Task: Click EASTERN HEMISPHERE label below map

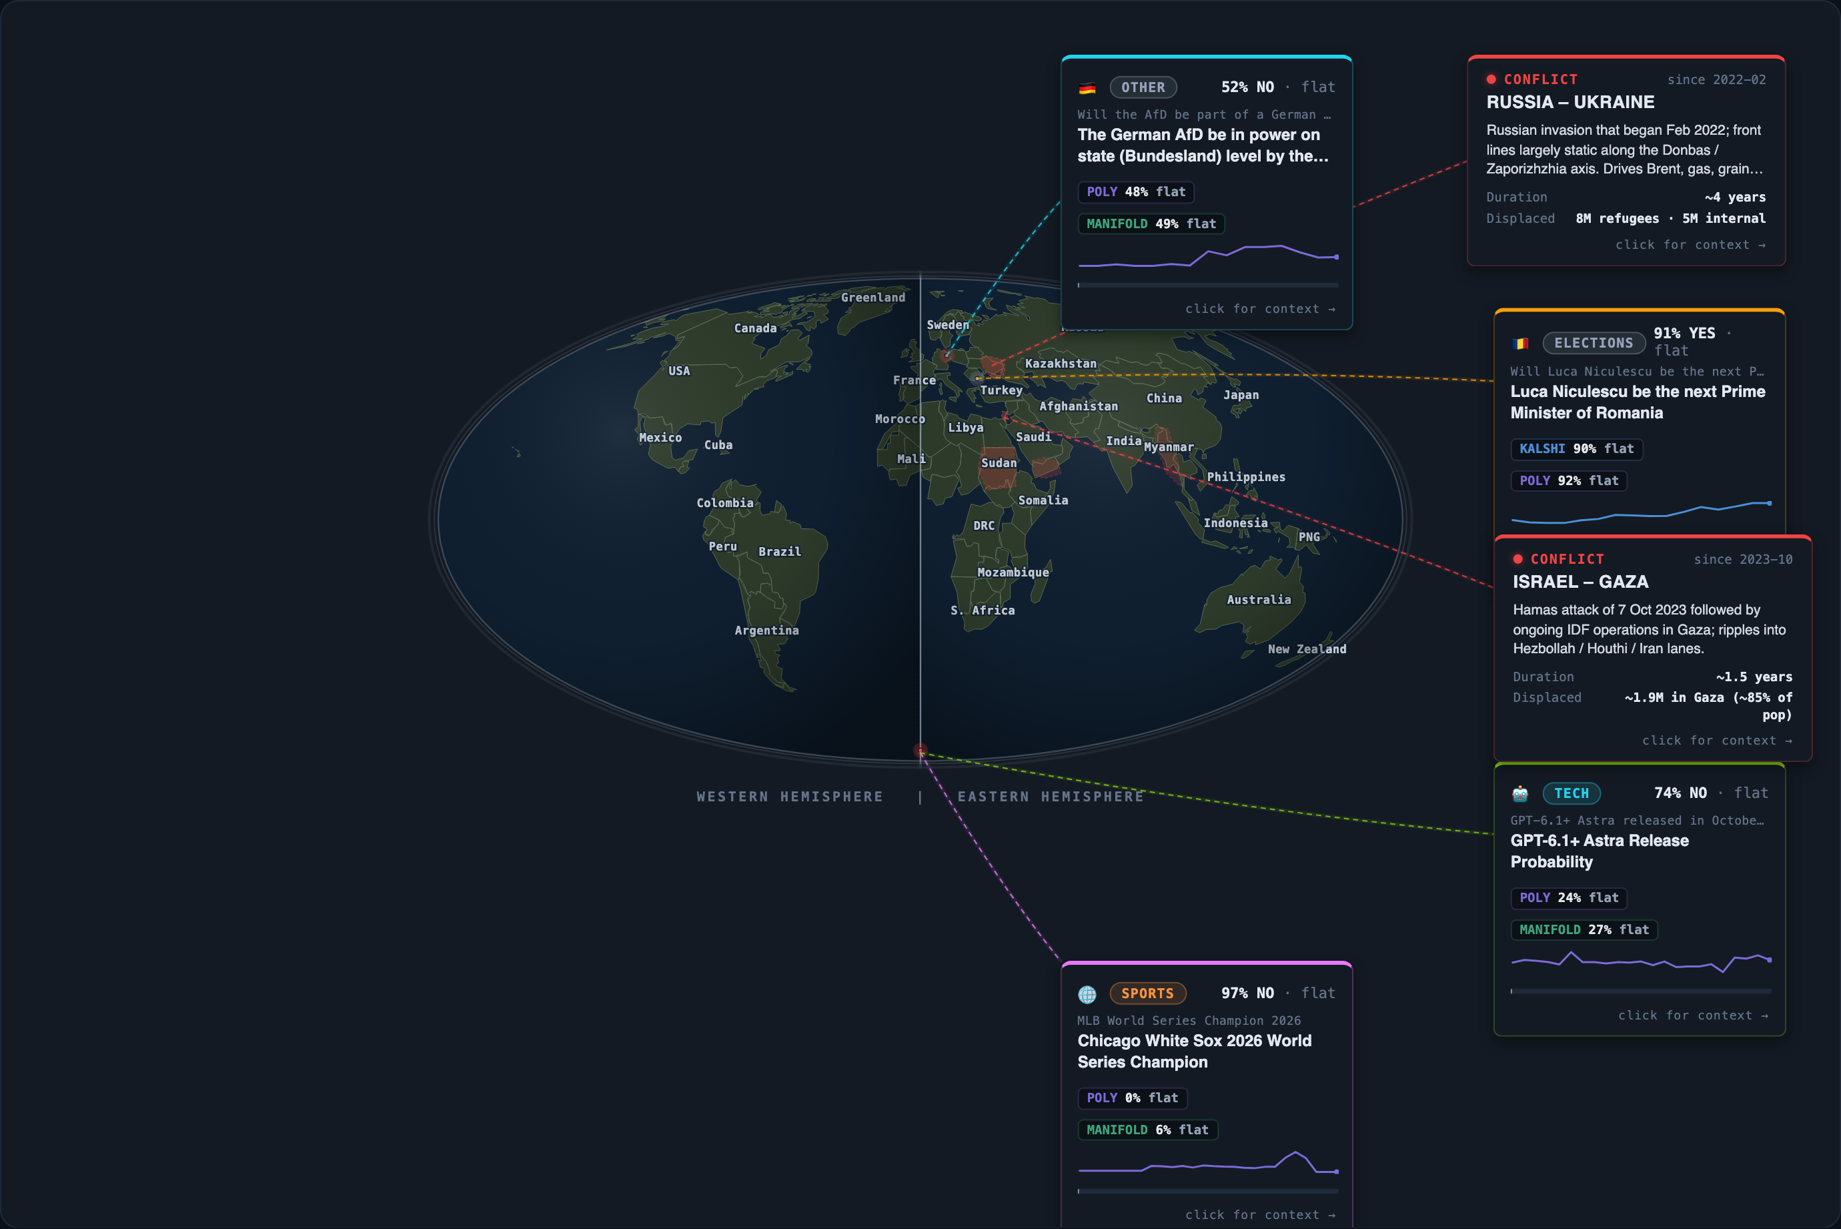Action: [1051, 797]
